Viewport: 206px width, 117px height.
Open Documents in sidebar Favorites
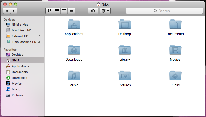click(23, 72)
